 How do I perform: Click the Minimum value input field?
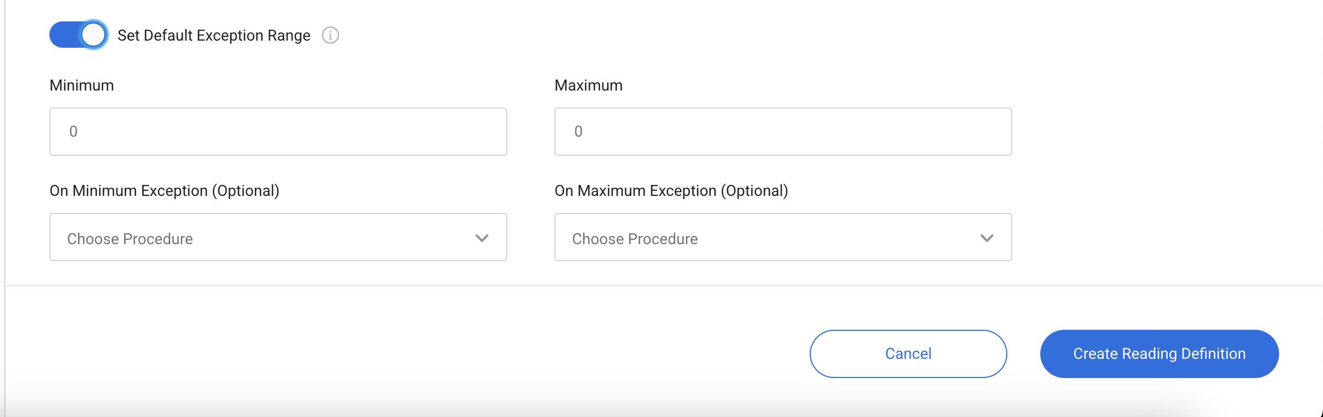(278, 132)
